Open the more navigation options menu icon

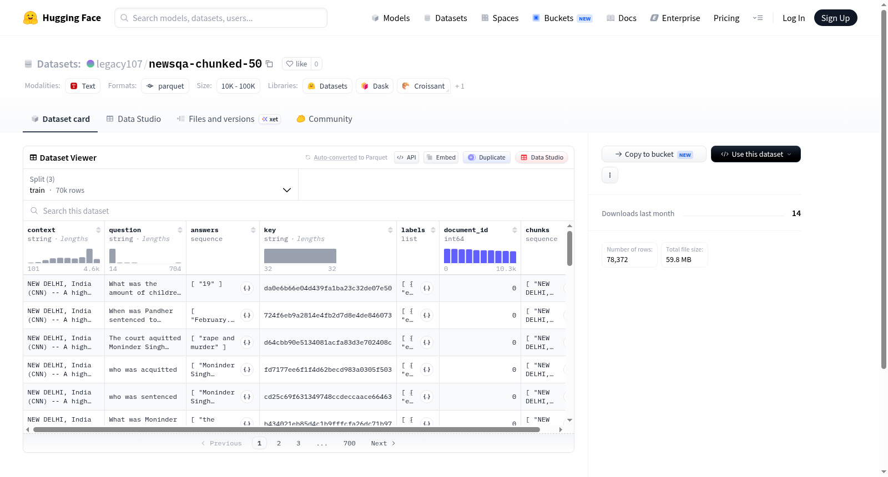click(x=758, y=18)
